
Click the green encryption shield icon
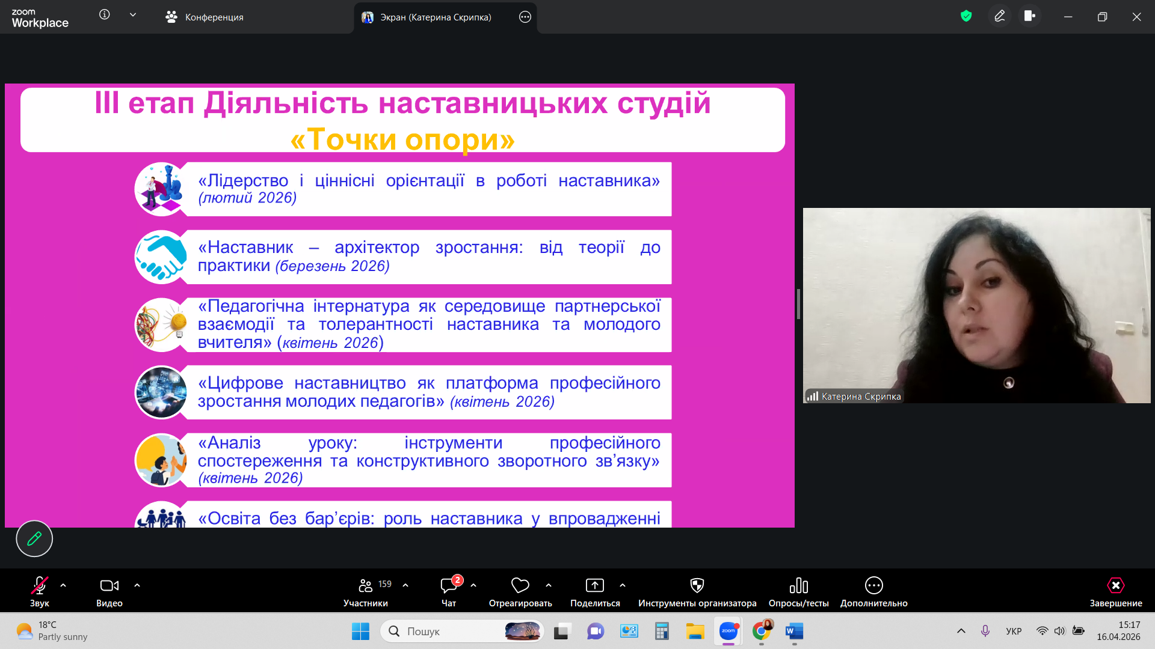[x=966, y=16]
